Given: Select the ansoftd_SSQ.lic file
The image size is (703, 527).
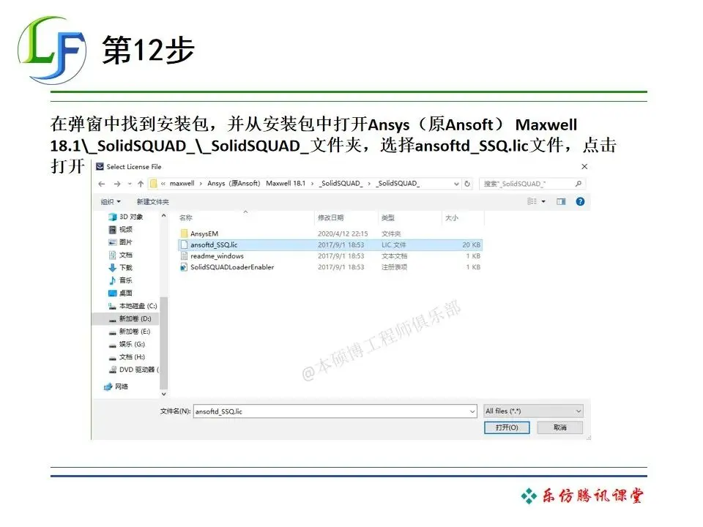Looking at the screenshot, I should click(330, 244).
